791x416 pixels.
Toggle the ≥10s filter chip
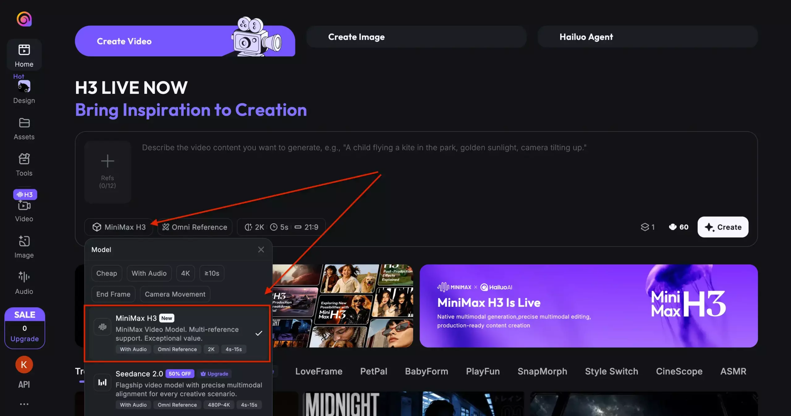pyautogui.click(x=212, y=273)
